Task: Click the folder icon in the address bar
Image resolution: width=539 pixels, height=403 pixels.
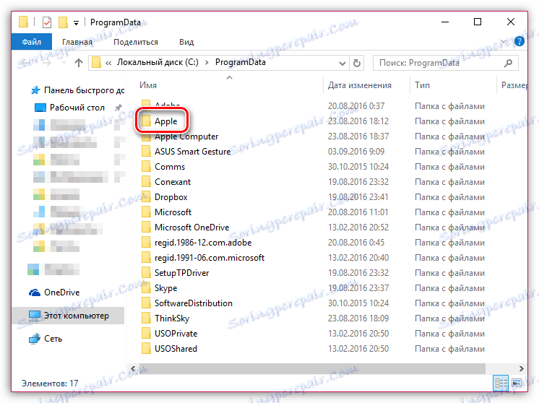Action: click(x=97, y=63)
